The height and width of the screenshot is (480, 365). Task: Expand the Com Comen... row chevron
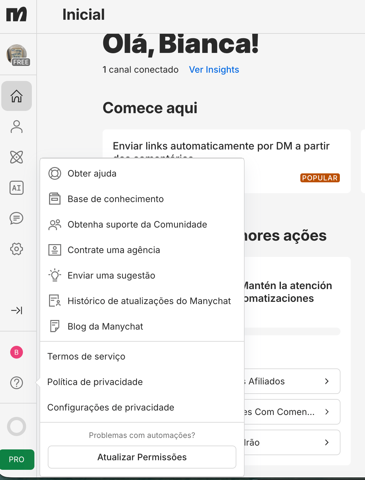[327, 412]
